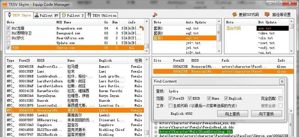Switch to the TESV Skyrim tab
Image resolution: width=299 pixels, height=137 pixels.
19,15
